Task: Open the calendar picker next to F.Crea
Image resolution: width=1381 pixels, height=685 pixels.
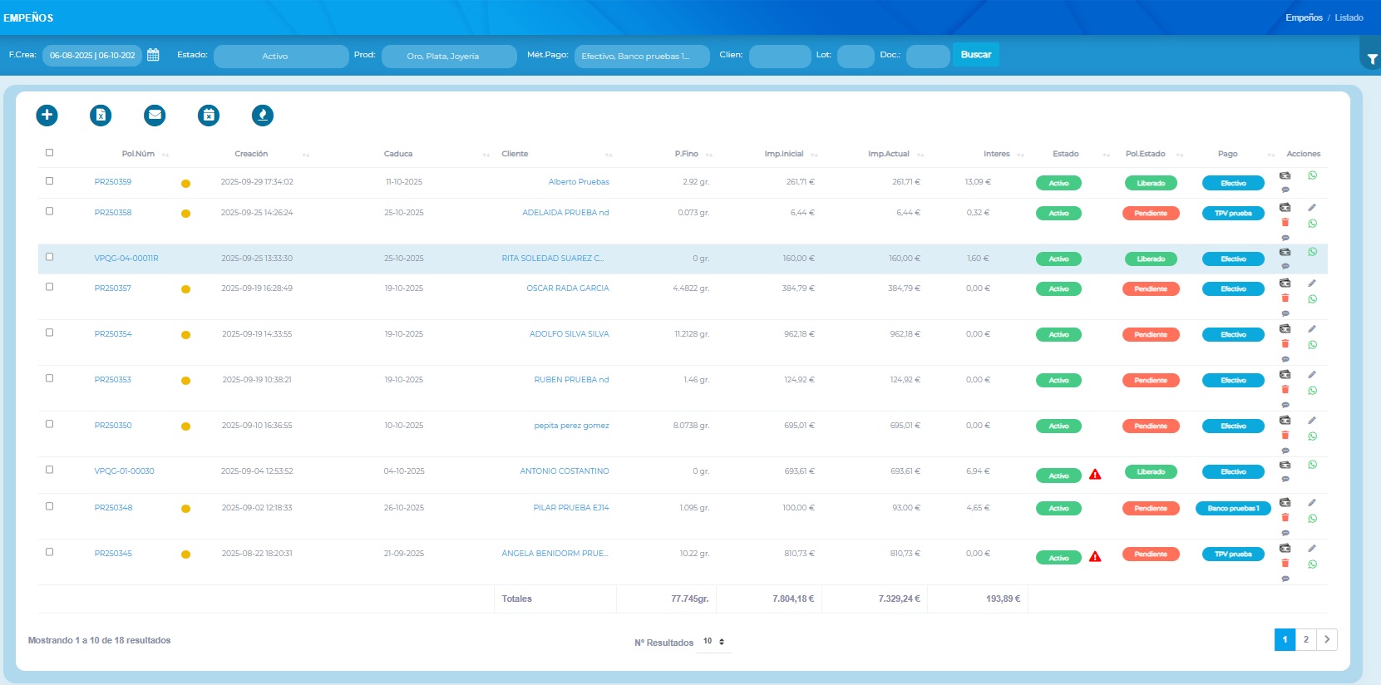Action: pos(153,55)
